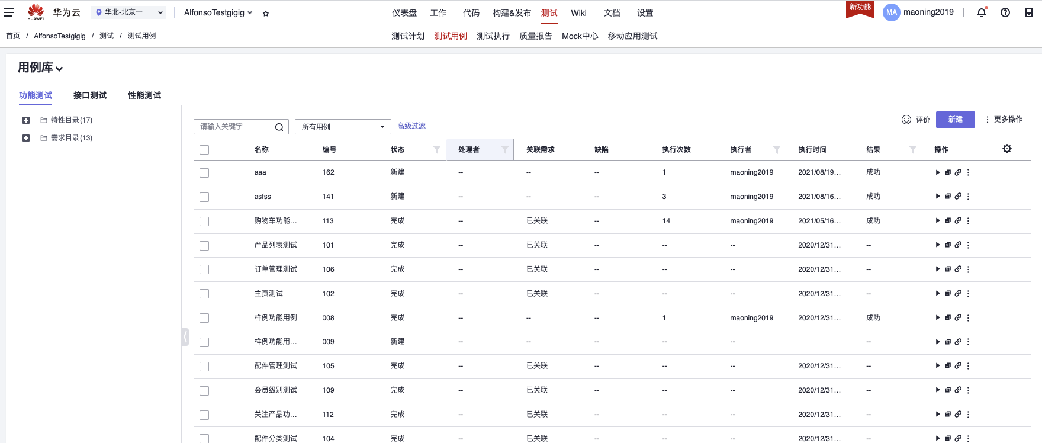Copy test case number 008
The width and height of the screenshot is (1042, 443).
[948, 317]
